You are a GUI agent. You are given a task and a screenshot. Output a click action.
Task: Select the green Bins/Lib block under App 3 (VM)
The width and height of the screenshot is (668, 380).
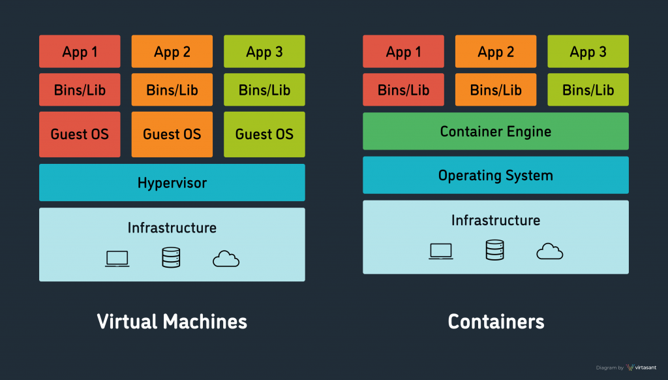(264, 89)
